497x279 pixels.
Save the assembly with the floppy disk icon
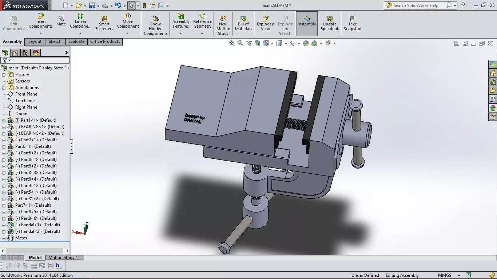point(92,5)
